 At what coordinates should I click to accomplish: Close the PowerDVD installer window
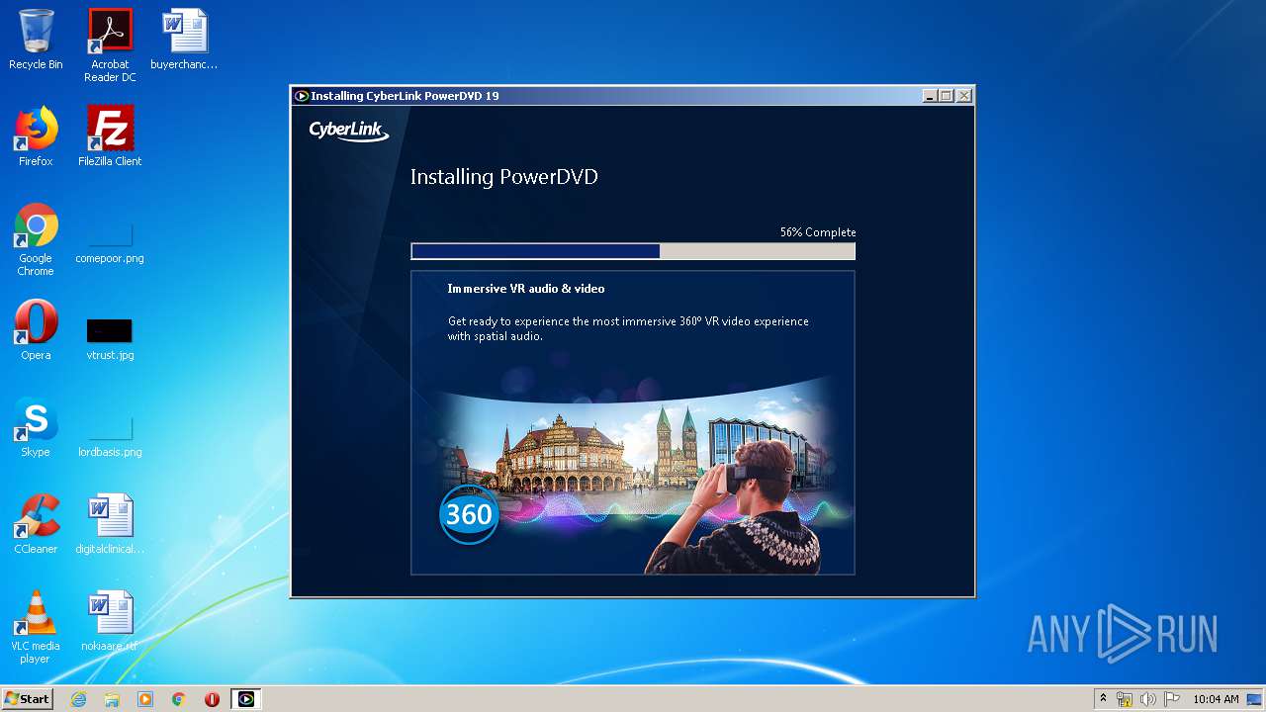[x=964, y=96]
